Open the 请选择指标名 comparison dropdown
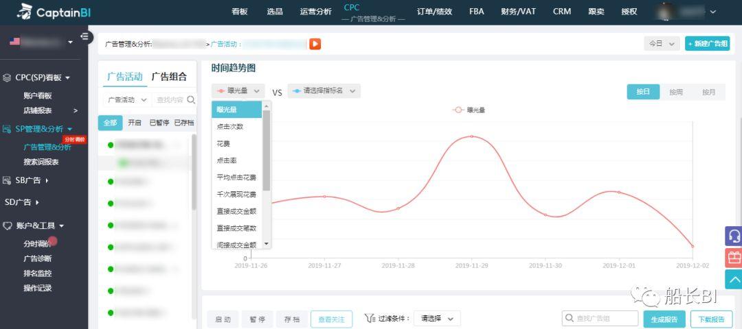Image resolution: width=742 pixels, height=329 pixels. (x=324, y=90)
